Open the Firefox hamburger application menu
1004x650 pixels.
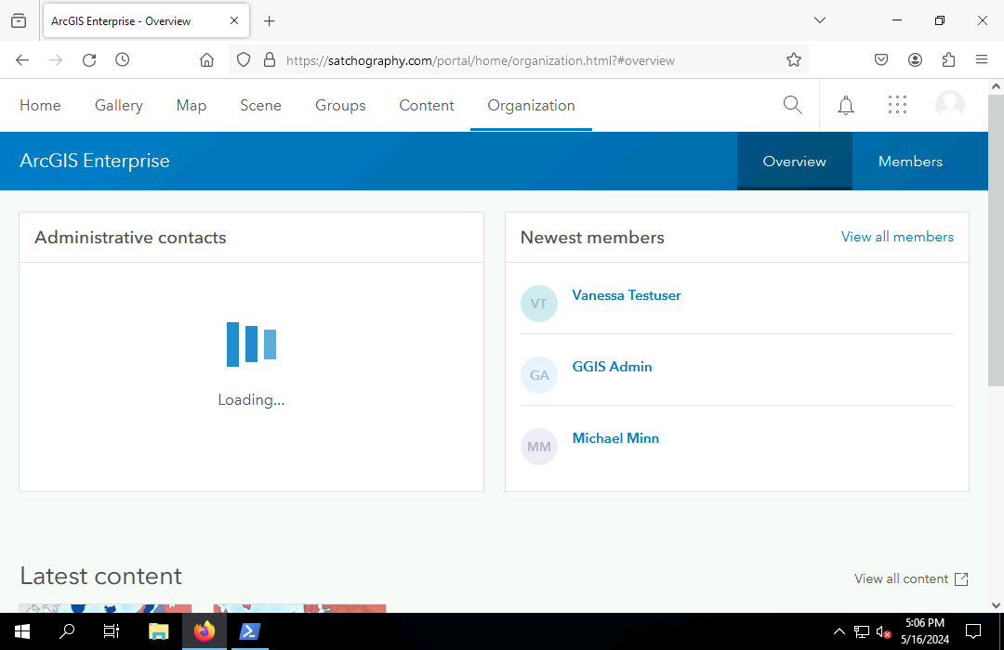pyautogui.click(x=982, y=60)
